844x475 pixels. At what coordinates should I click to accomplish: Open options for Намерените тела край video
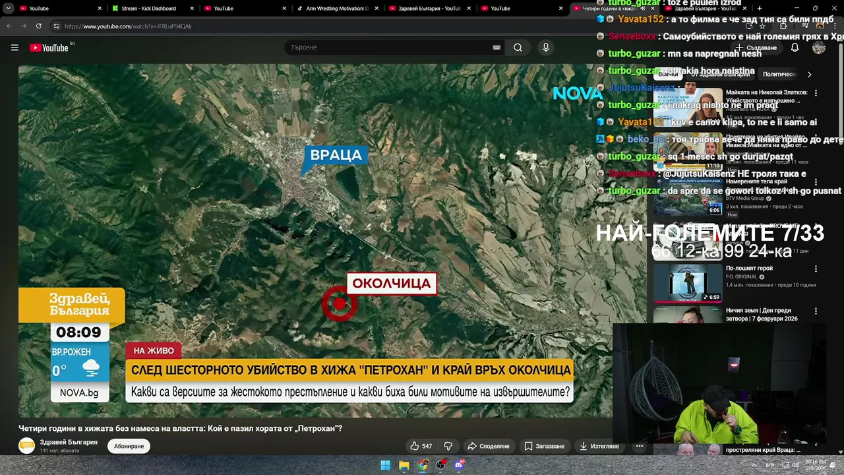[816, 182]
